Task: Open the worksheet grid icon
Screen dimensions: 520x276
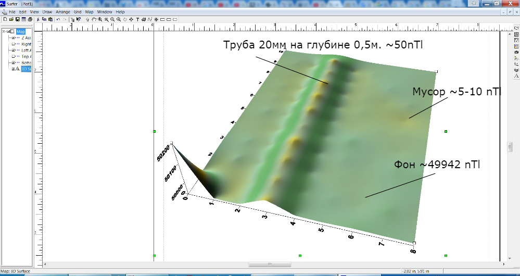Action: coord(23,20)
